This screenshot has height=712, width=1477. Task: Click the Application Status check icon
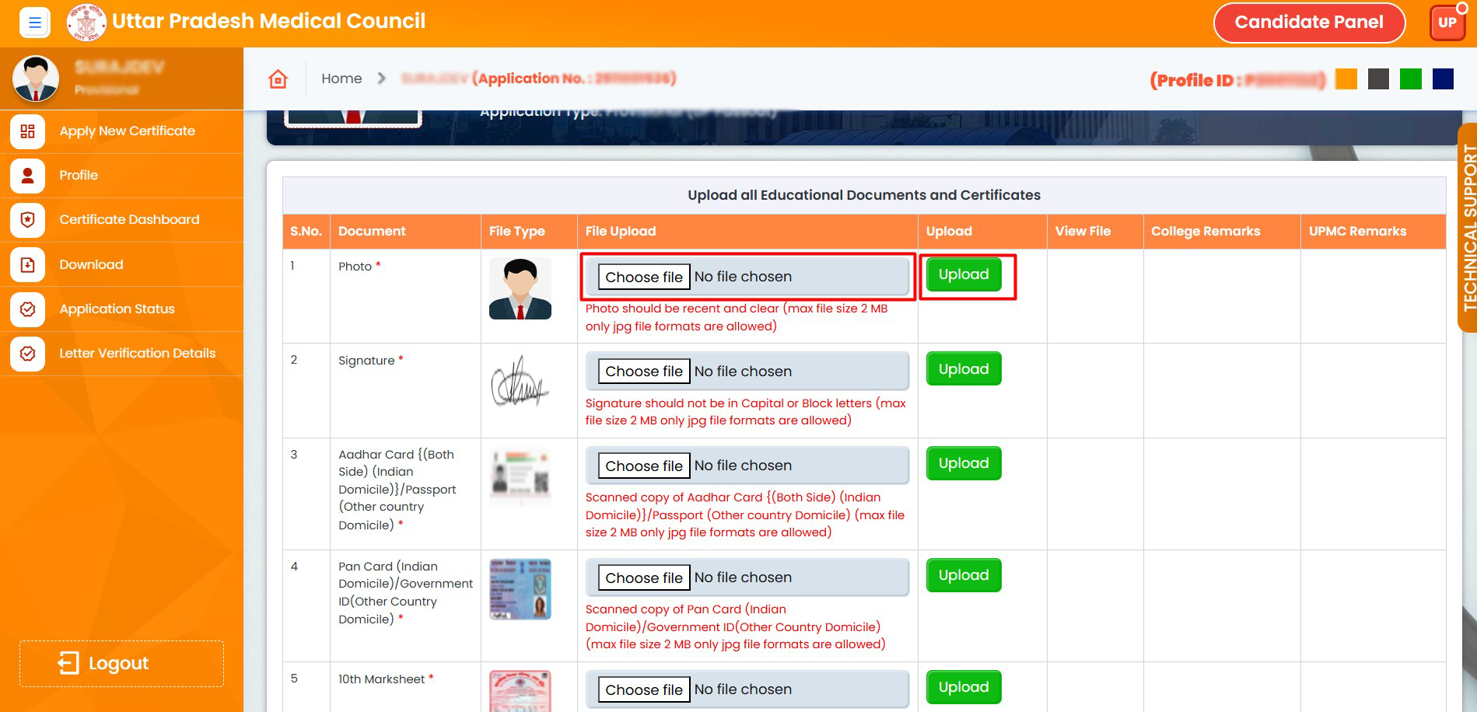pyautogui.click(x=27, y=309)
